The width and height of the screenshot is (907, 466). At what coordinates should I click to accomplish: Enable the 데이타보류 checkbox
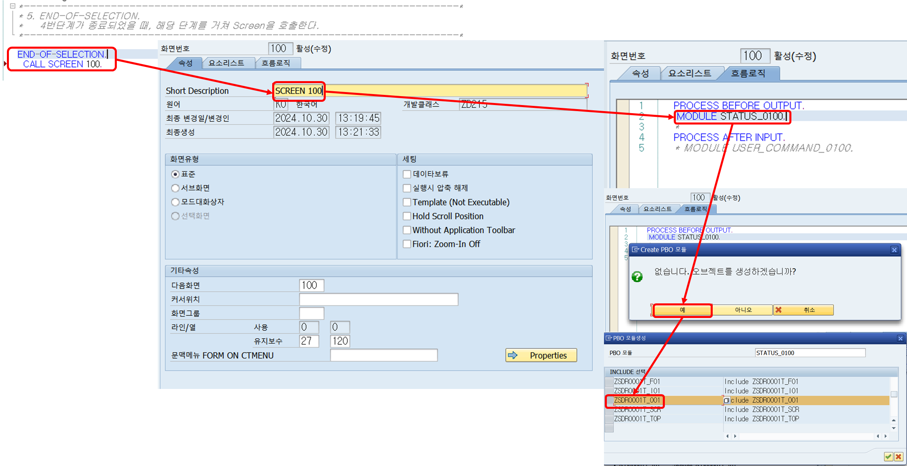coord(407,174)
